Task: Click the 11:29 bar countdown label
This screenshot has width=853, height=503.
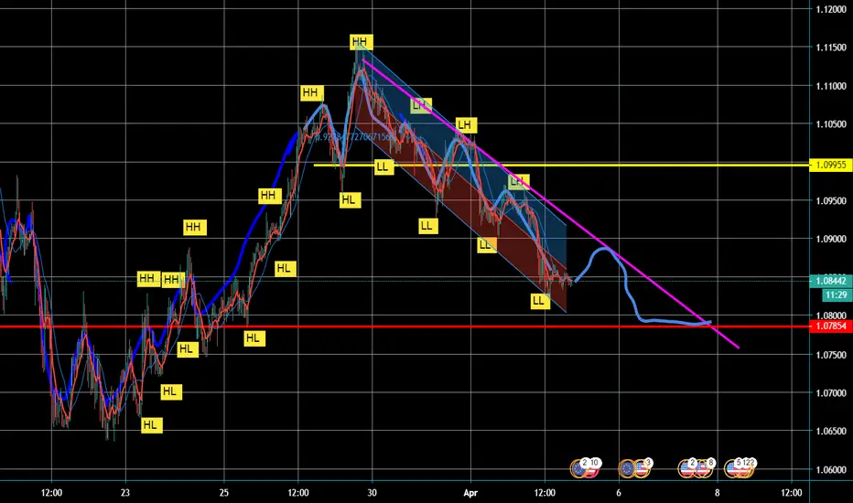Action: [x=836, y=294]
